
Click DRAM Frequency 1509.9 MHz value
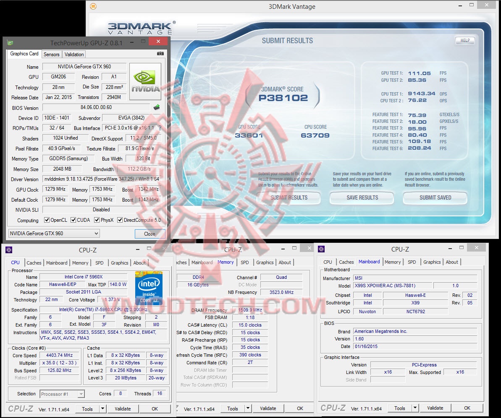250,310
